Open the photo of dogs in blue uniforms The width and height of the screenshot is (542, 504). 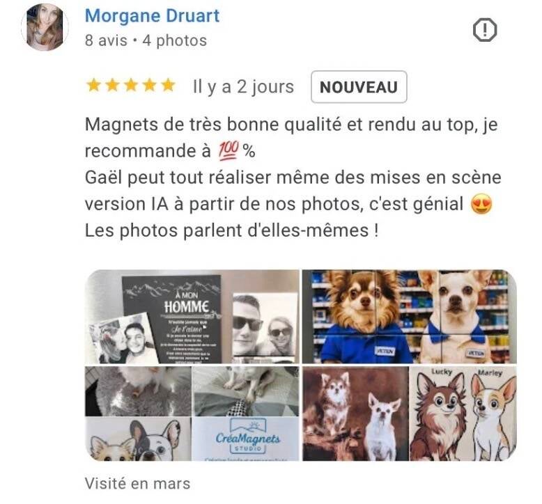tap(409, 317)
